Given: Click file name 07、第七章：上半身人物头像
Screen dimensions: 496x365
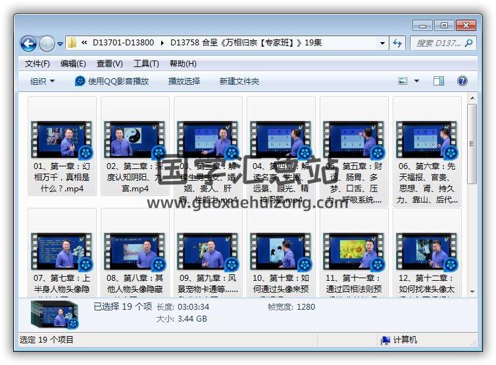Looking at the screenshot, I should tap(62, 285).
